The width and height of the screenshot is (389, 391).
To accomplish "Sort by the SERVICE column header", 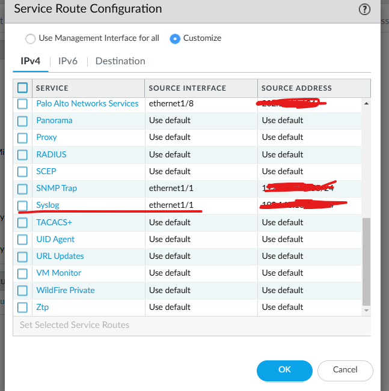I will click(x=88, y=88).
